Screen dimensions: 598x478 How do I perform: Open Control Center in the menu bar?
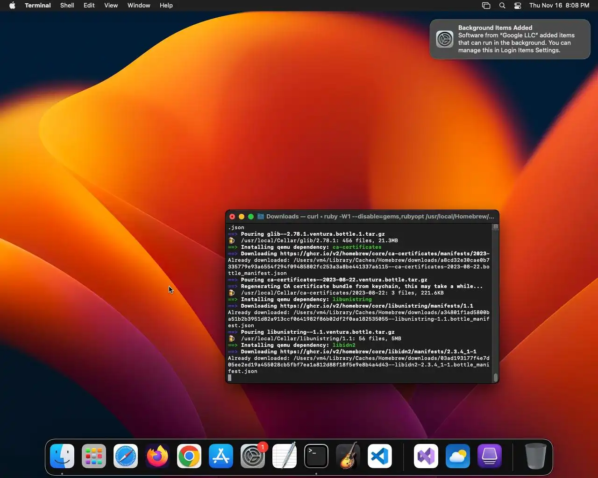(518, 6)
